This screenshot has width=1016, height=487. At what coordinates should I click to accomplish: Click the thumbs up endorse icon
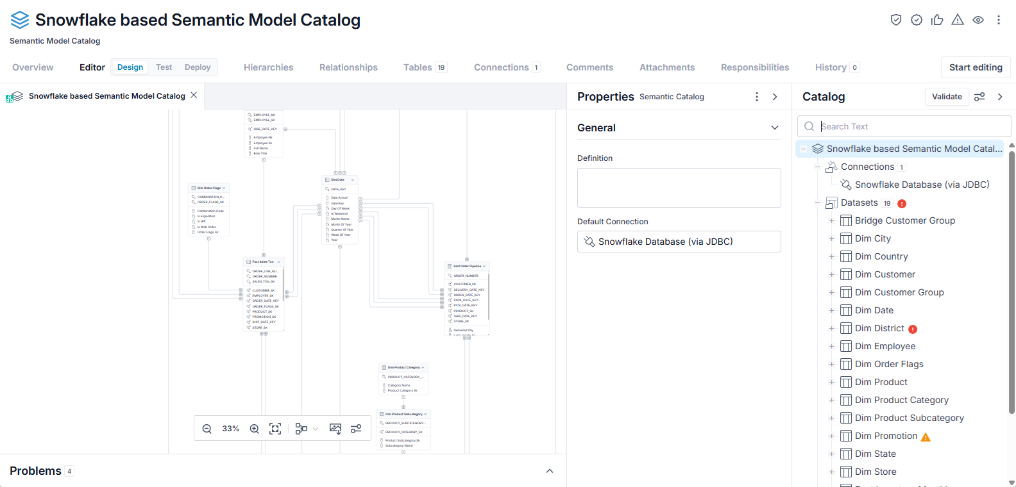[x=937, y=20]
